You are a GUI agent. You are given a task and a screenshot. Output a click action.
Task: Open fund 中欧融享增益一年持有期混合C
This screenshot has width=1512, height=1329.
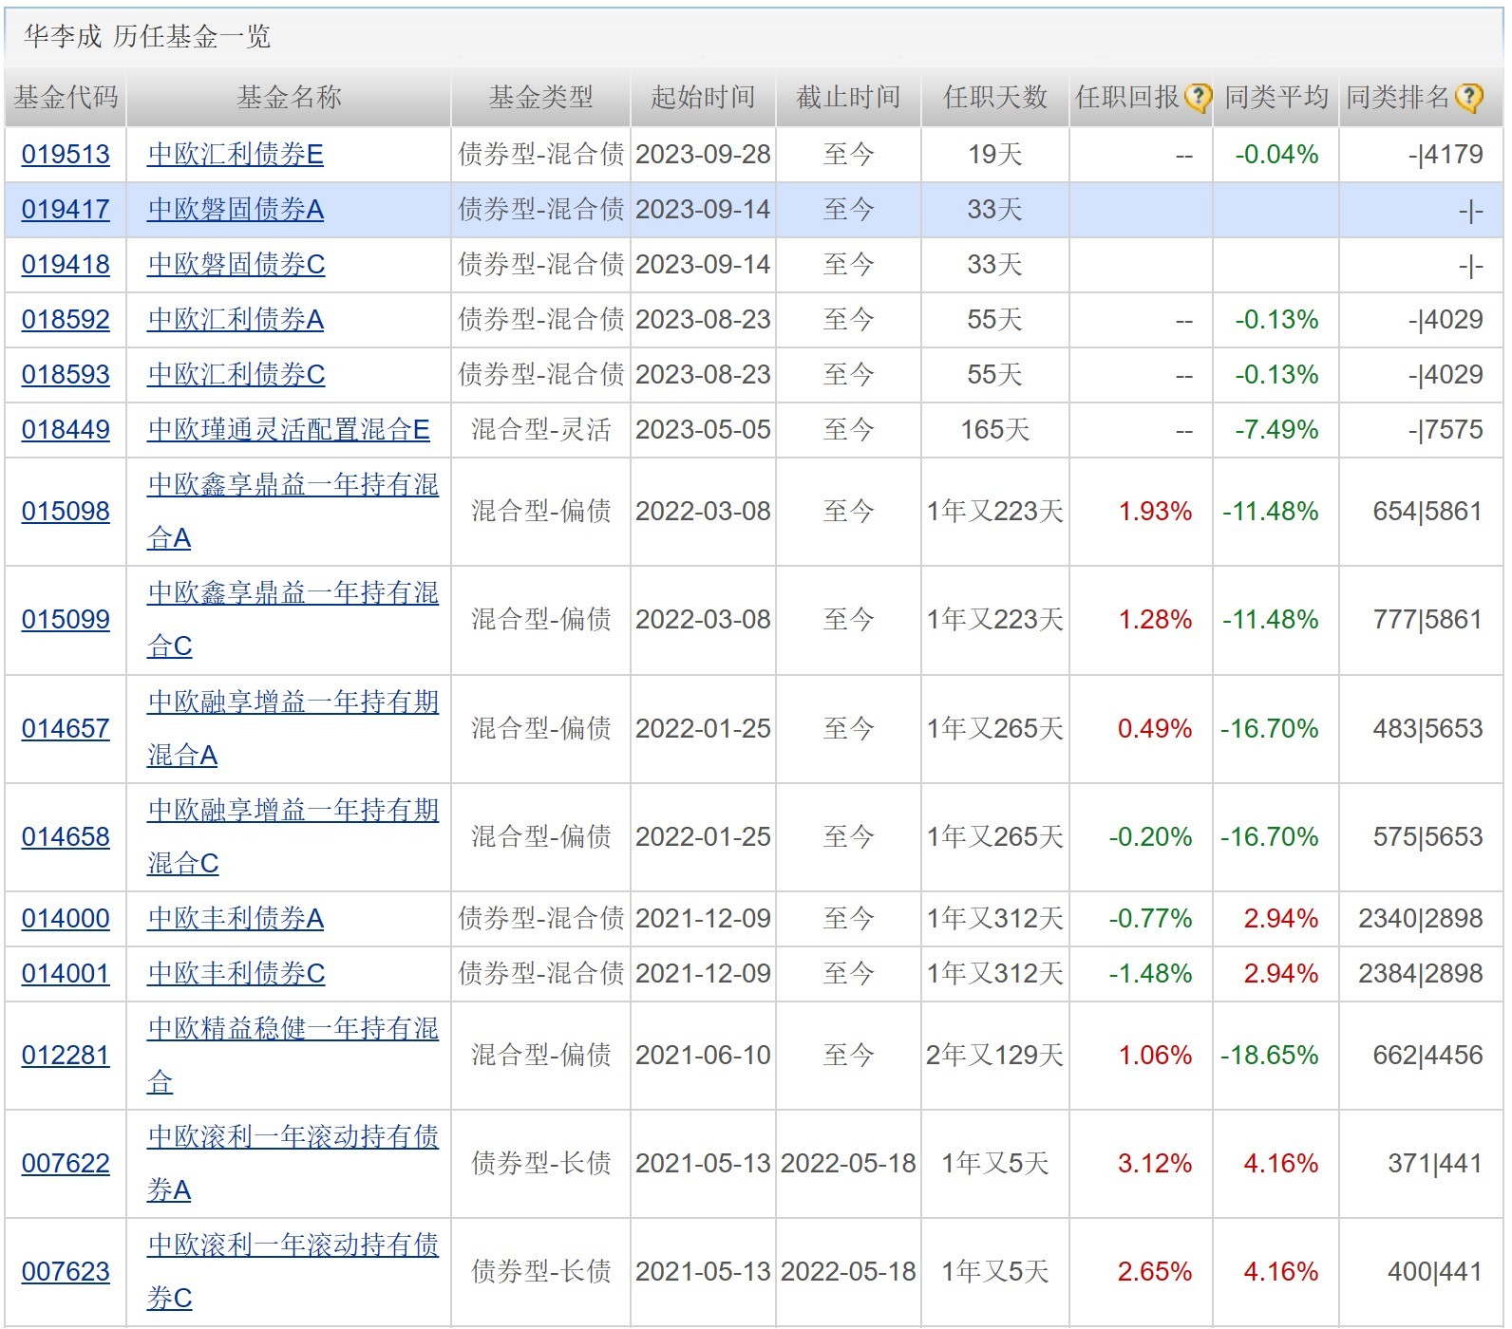tap(293, 837)
